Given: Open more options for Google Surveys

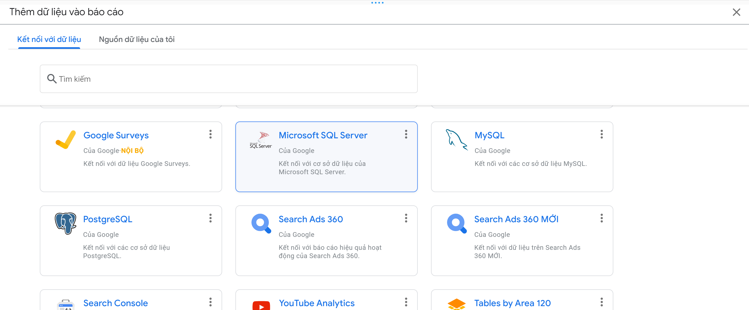Looking at the screenshot, I should click(210, 134).
